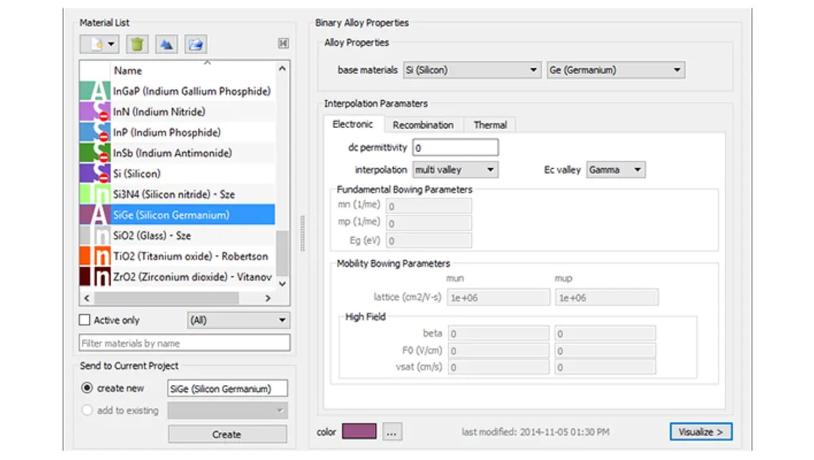The image size is (814, 460).
Task: Click the SiO2 (Glass) material type icon
Action: (x=95, y=235)
